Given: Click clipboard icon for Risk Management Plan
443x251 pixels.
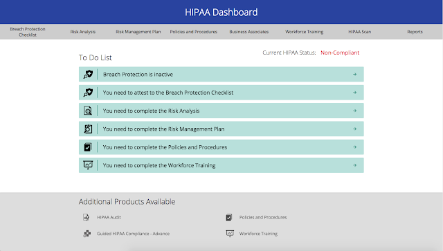Looking at the screenshot, I should tap(88, 129).
